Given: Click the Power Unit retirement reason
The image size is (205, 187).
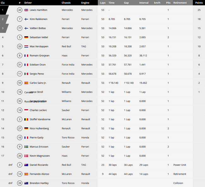Looking at the screenshot, I should (x=179, y=165).
